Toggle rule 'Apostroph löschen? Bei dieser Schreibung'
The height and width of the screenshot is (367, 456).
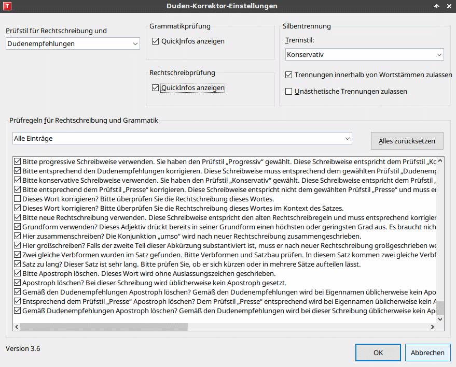[x=18, y=283]
